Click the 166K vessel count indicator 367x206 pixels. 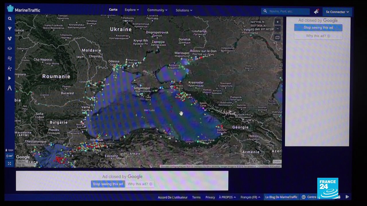[x=9, y=150]
